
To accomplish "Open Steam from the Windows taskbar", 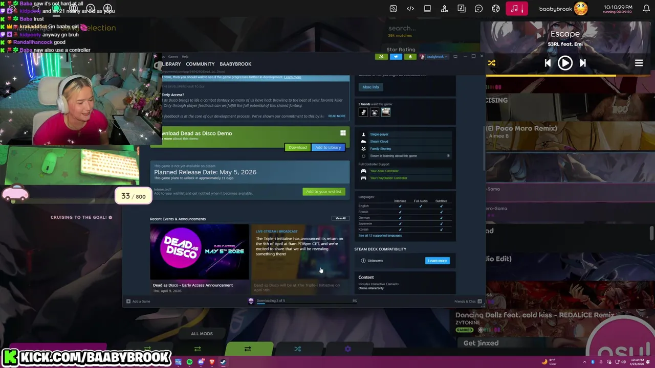I will [223, 362].
